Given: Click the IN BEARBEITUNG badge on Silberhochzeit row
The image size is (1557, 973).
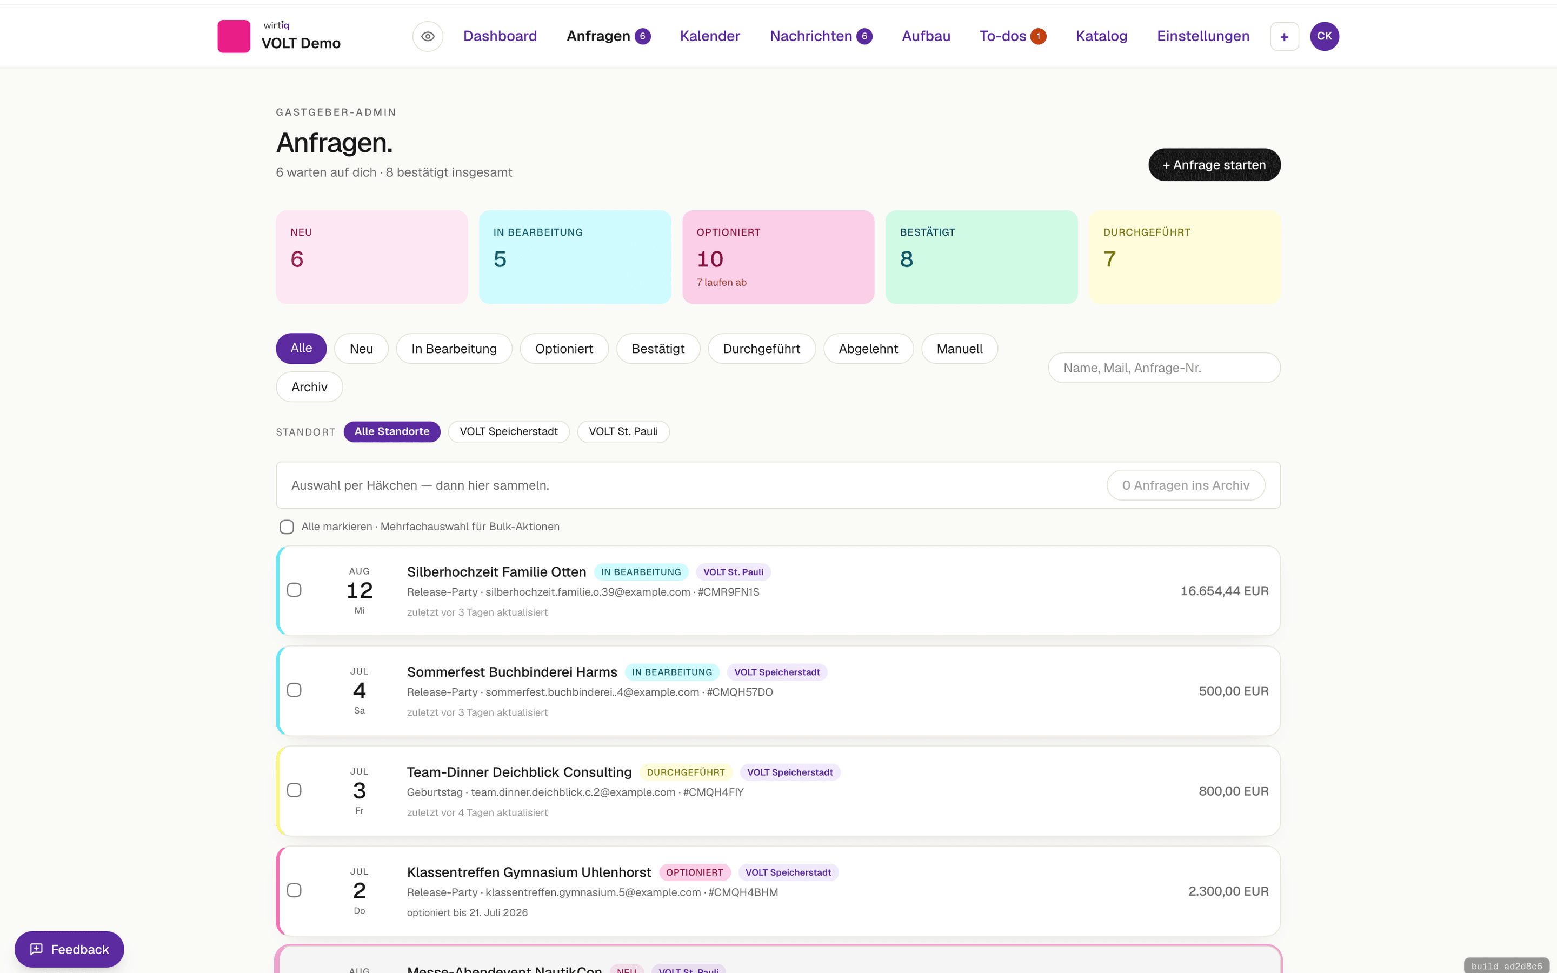Looking at the screenshot, I should [x=641, y=572].
